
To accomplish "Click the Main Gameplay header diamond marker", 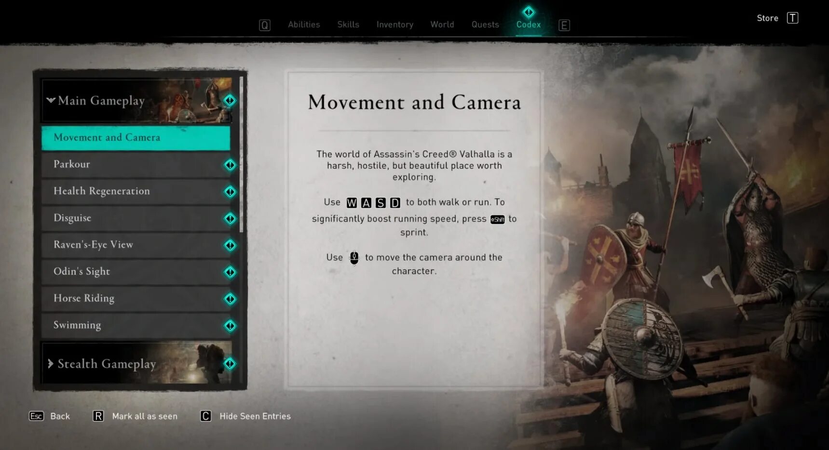I will tap(230, 100).
